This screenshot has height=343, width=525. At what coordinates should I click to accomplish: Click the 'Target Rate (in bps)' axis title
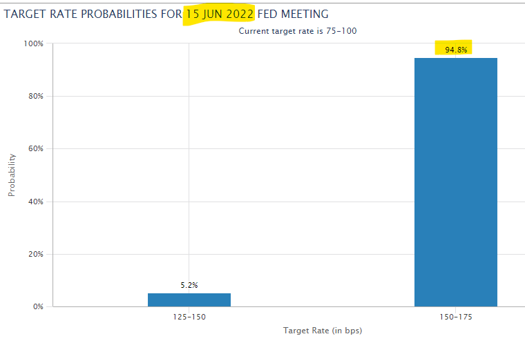(323, 331)
